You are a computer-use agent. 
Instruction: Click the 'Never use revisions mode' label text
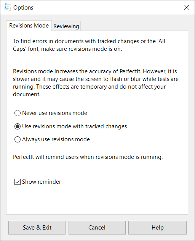[54, 113]
